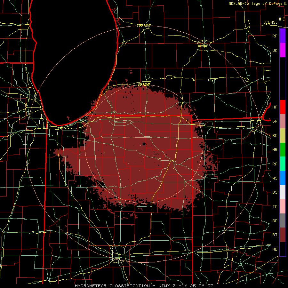Click the ND legend label
288x288 pixels.
coord(275,249)
